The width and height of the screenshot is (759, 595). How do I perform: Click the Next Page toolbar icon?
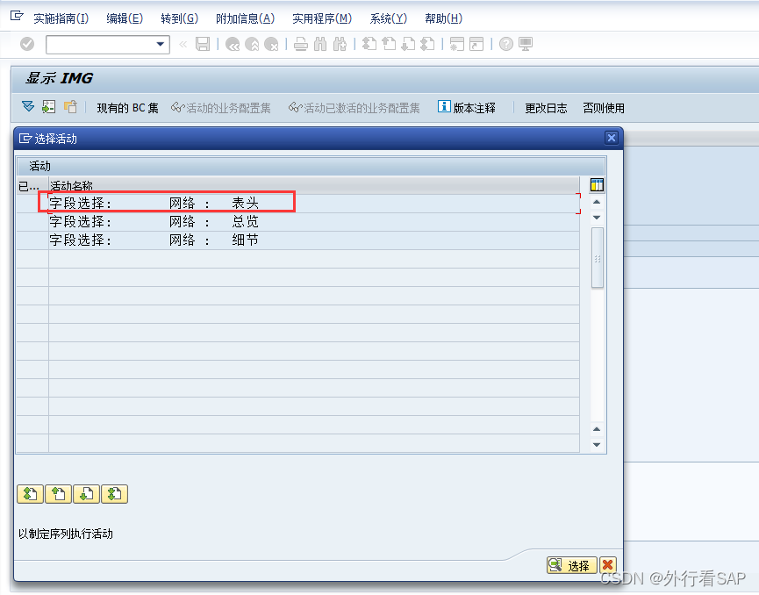click(409, 44)
